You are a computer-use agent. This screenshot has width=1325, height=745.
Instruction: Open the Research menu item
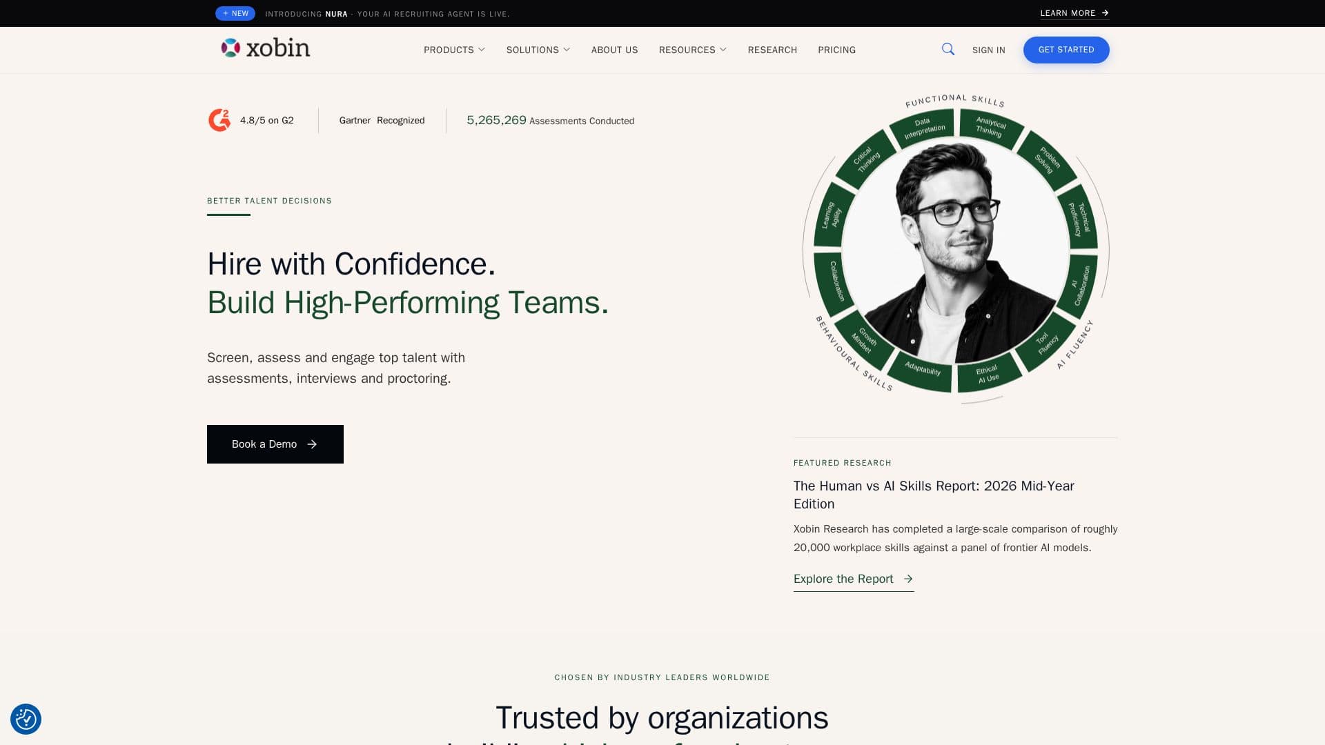tap(772, 50)
